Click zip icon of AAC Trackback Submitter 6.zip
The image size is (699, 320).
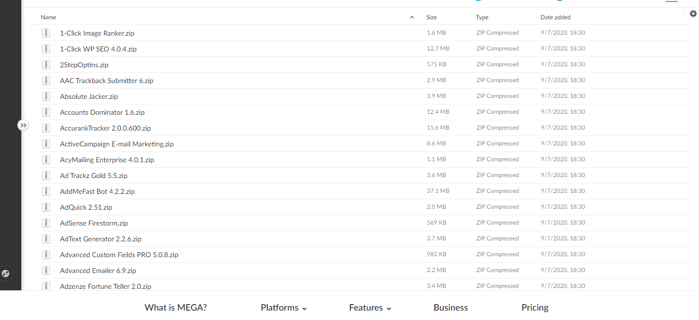click(x=46, y=81)
